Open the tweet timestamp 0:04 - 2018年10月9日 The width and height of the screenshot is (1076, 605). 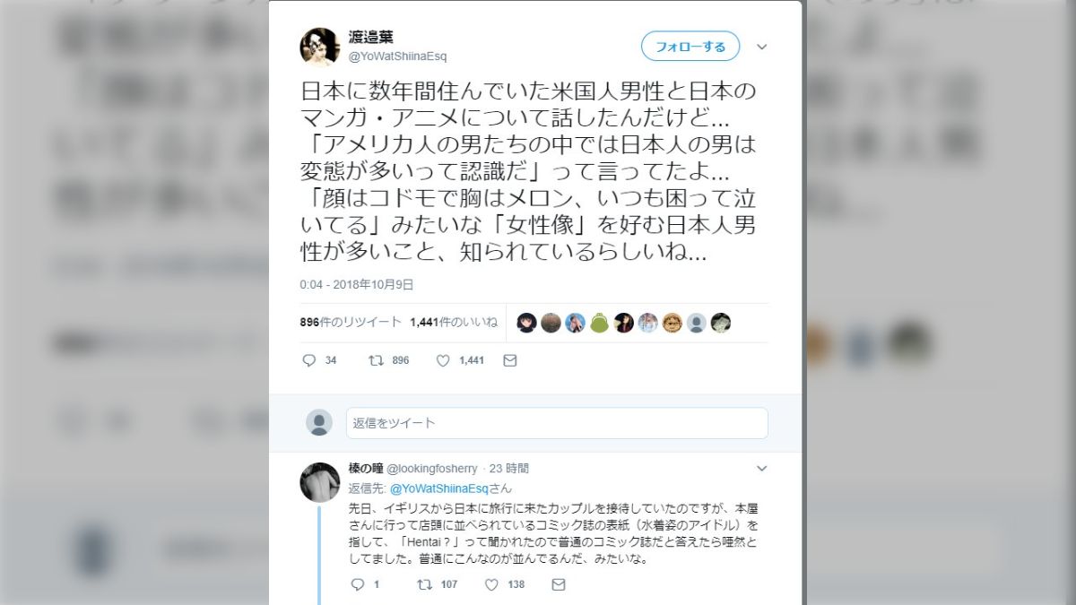357,284
